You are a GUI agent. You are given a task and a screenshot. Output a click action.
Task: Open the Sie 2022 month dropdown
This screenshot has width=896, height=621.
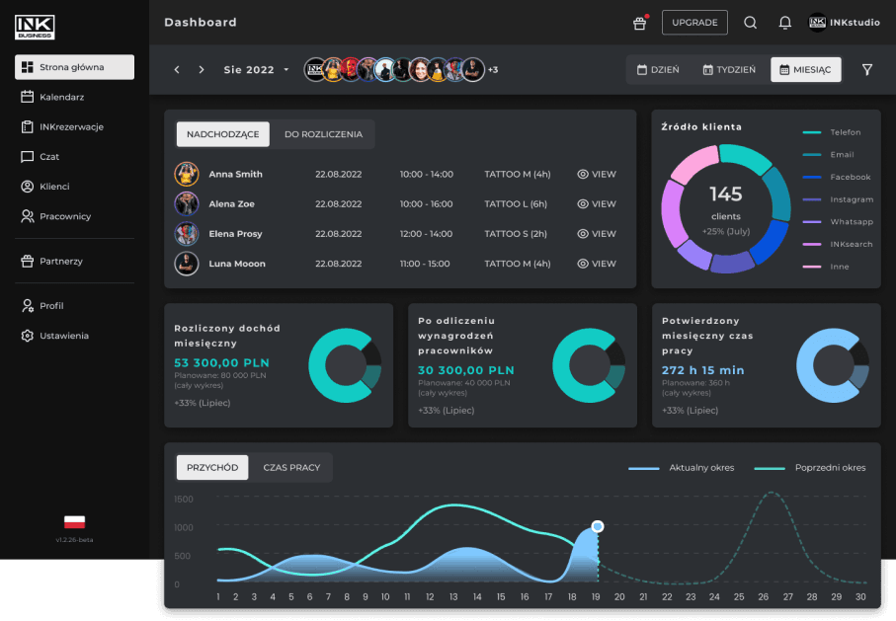(256, 70)
